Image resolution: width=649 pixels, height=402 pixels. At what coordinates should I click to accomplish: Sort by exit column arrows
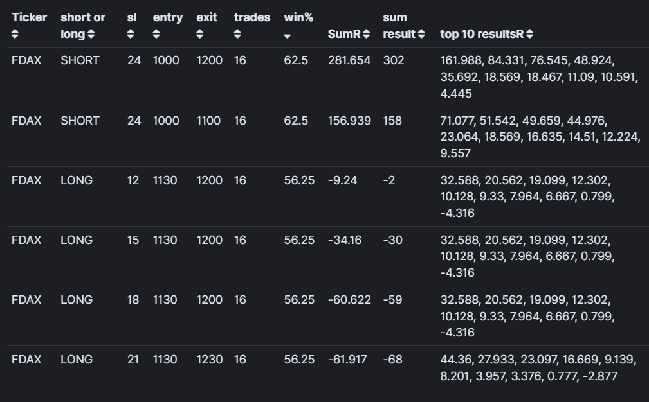[199, 34]
